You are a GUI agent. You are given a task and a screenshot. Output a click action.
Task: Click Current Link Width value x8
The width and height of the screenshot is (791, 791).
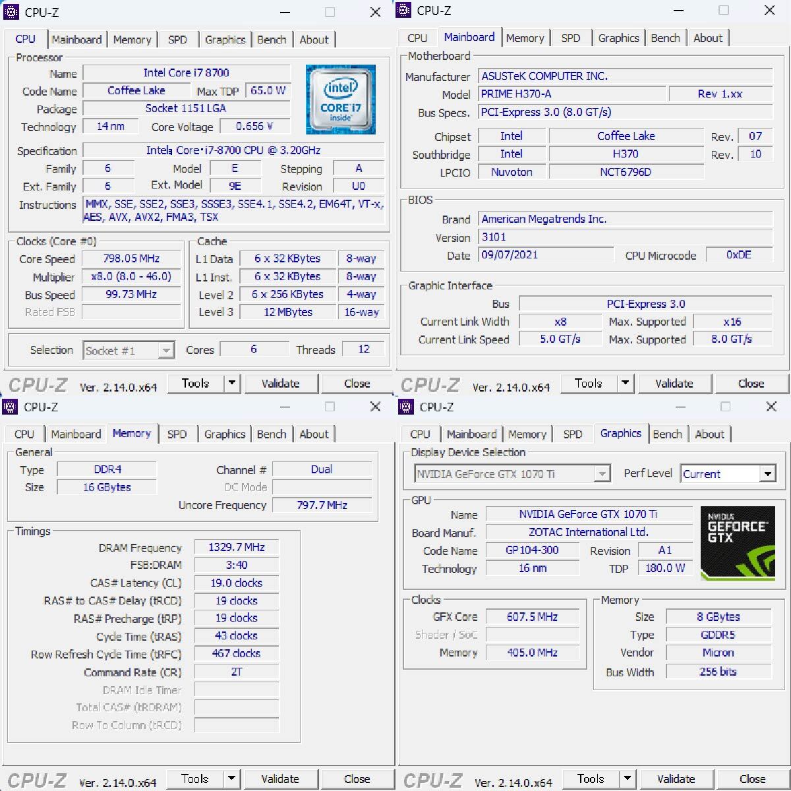(x=560, y=322)
